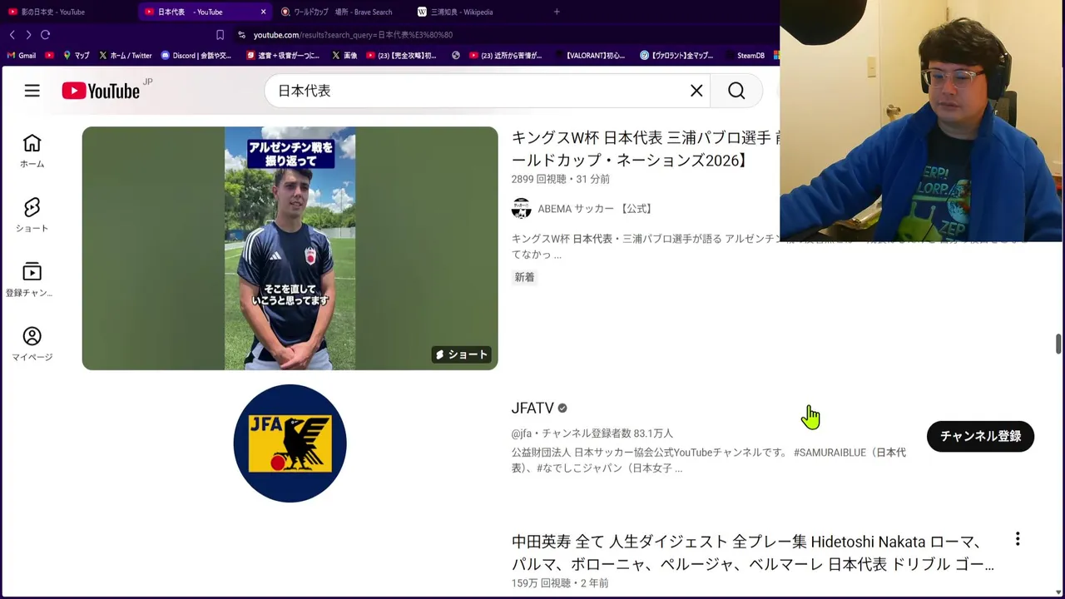
Task: Open the マップ bookmark
Action: [x=77, y=56]
